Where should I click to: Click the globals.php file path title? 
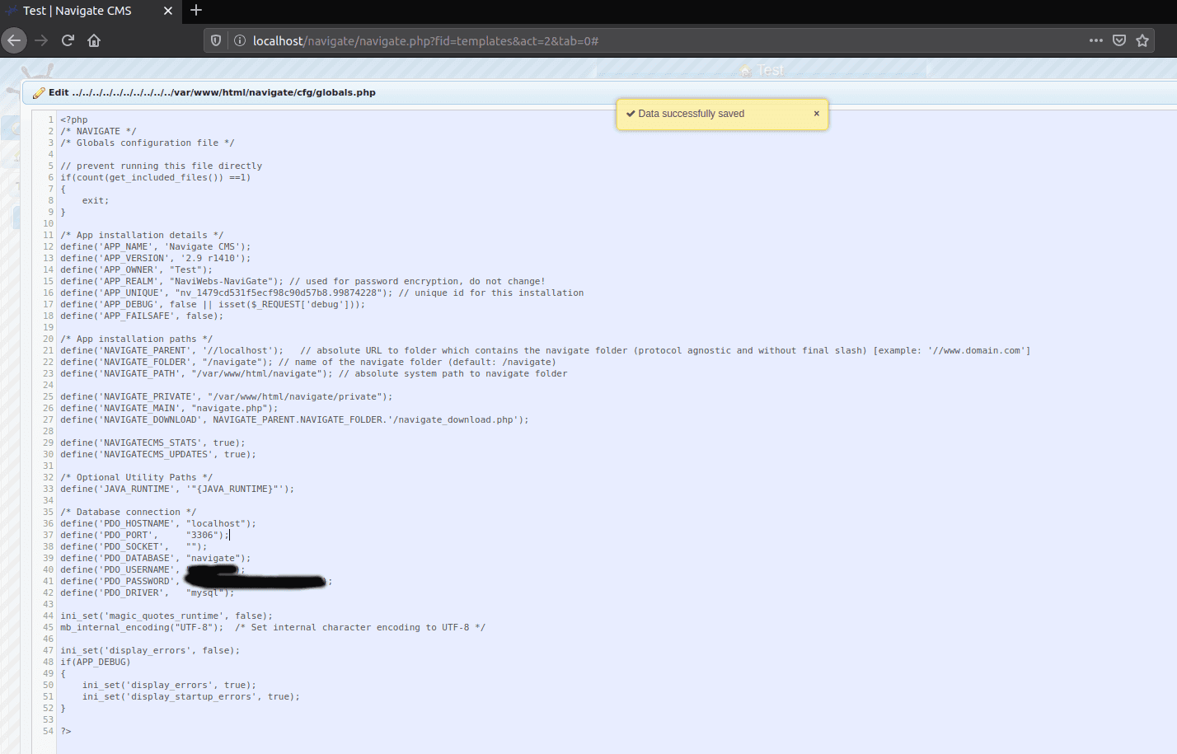pyautogui.click(x=223, y=92)
